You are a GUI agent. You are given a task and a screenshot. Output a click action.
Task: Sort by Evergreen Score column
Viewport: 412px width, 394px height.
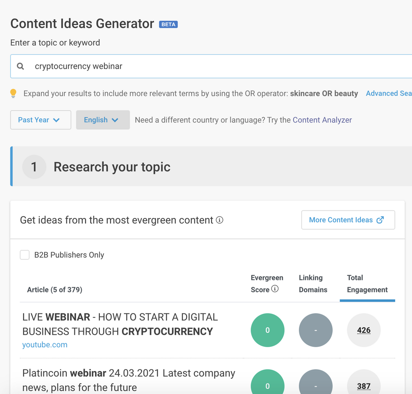pos(266,284)
